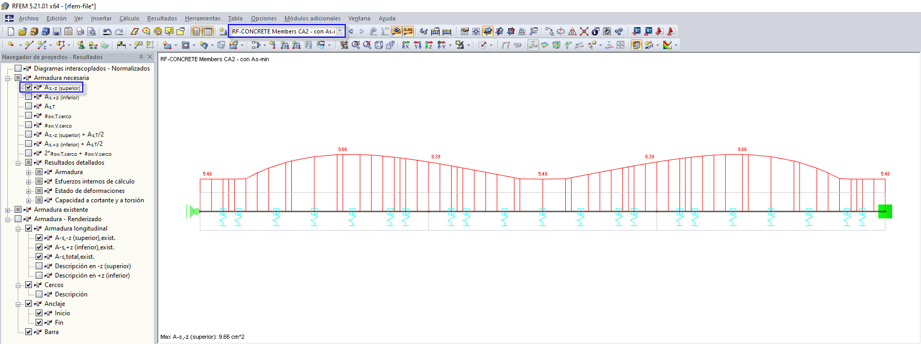Uncheck A-s,total,exist. checkbox
The width and height of the screenshot is (921, 344).
pos(39,257)
